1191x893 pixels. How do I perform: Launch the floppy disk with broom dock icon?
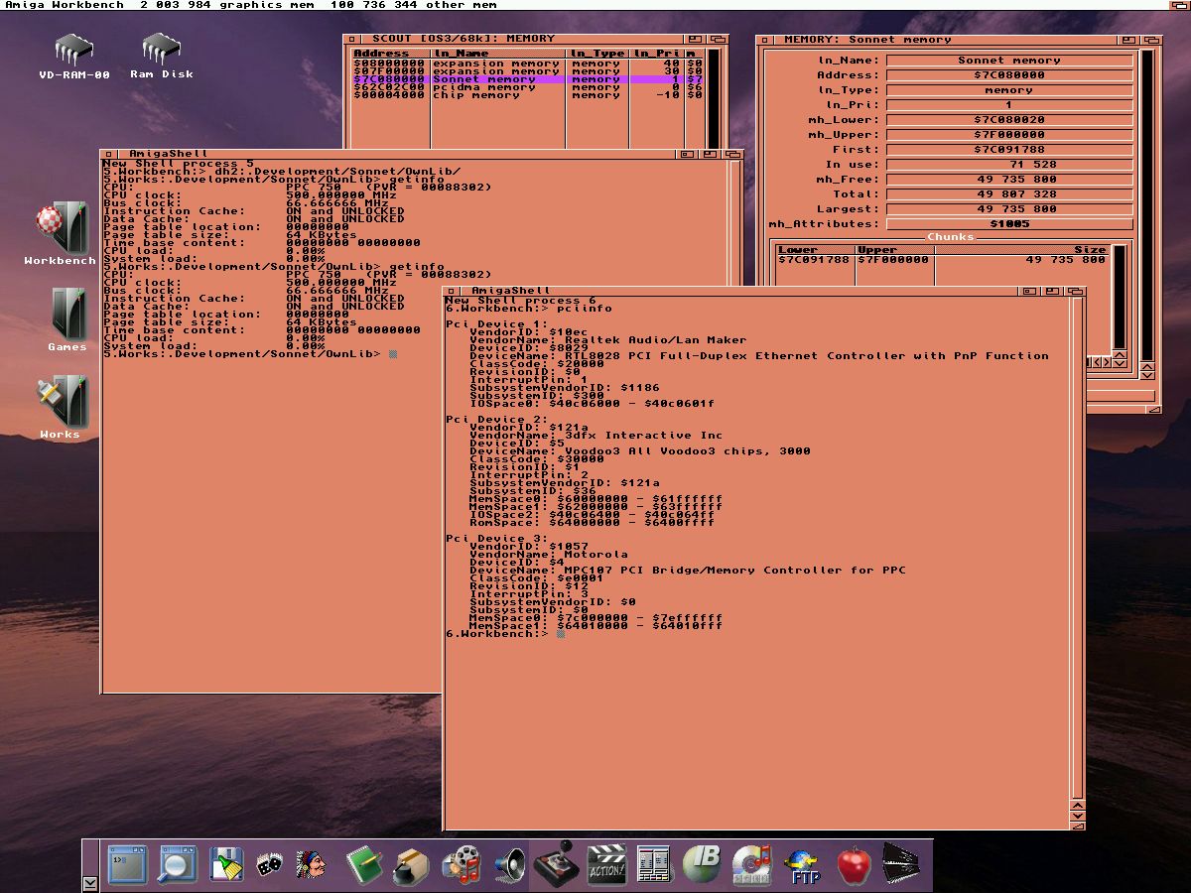[226, 864]
